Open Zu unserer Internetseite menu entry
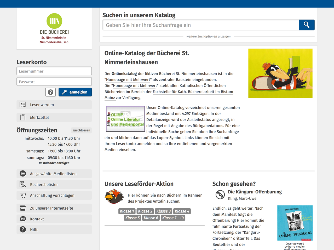334x250 pixels. pos(51,208)
